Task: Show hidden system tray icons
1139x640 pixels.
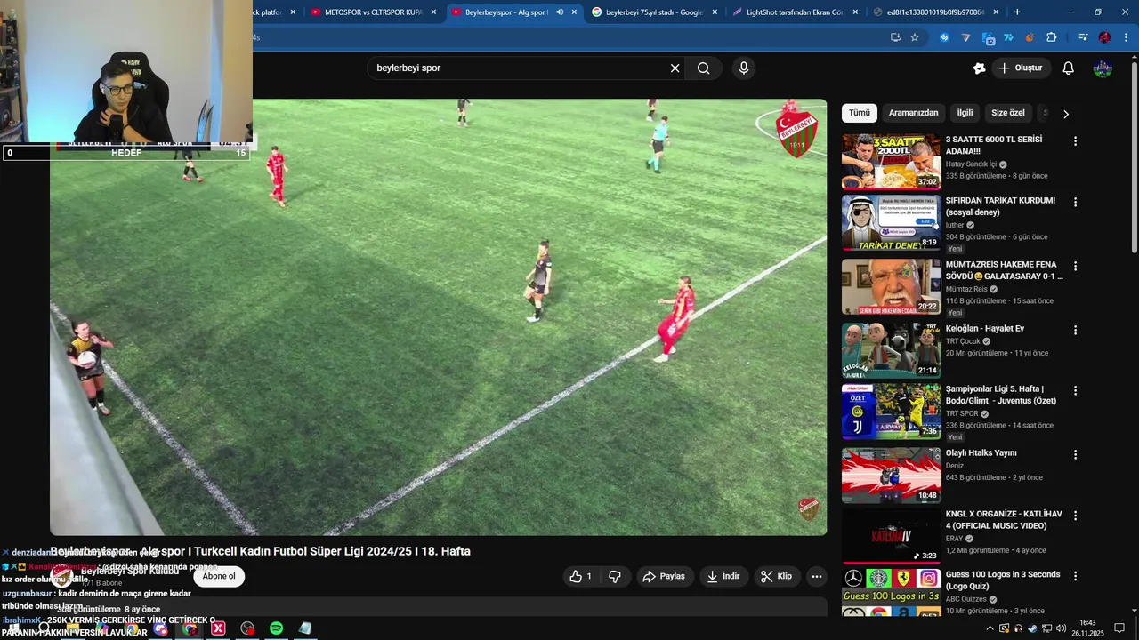Action: click(990, 628)
